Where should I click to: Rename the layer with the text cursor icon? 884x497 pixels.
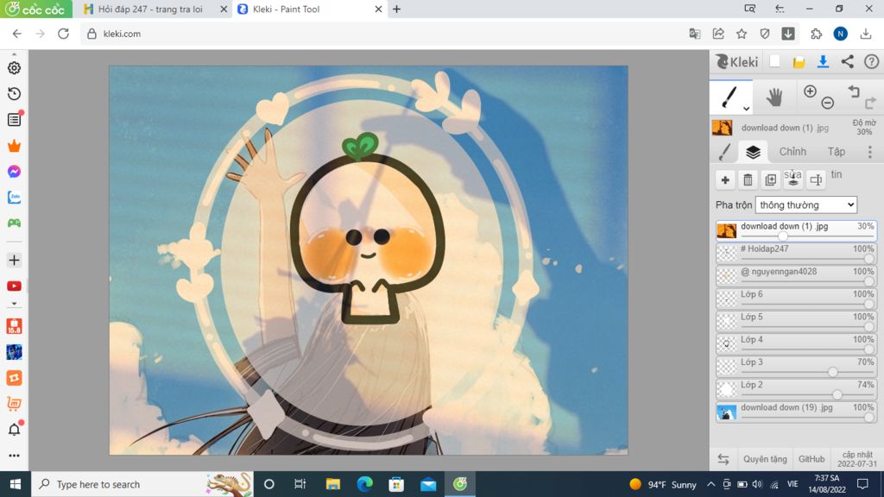click(816, 179)
